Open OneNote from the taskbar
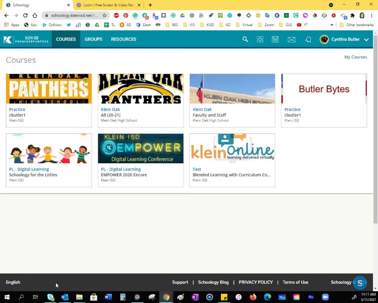The width and height of the screenshot is (378, 303). click(195, 297)
